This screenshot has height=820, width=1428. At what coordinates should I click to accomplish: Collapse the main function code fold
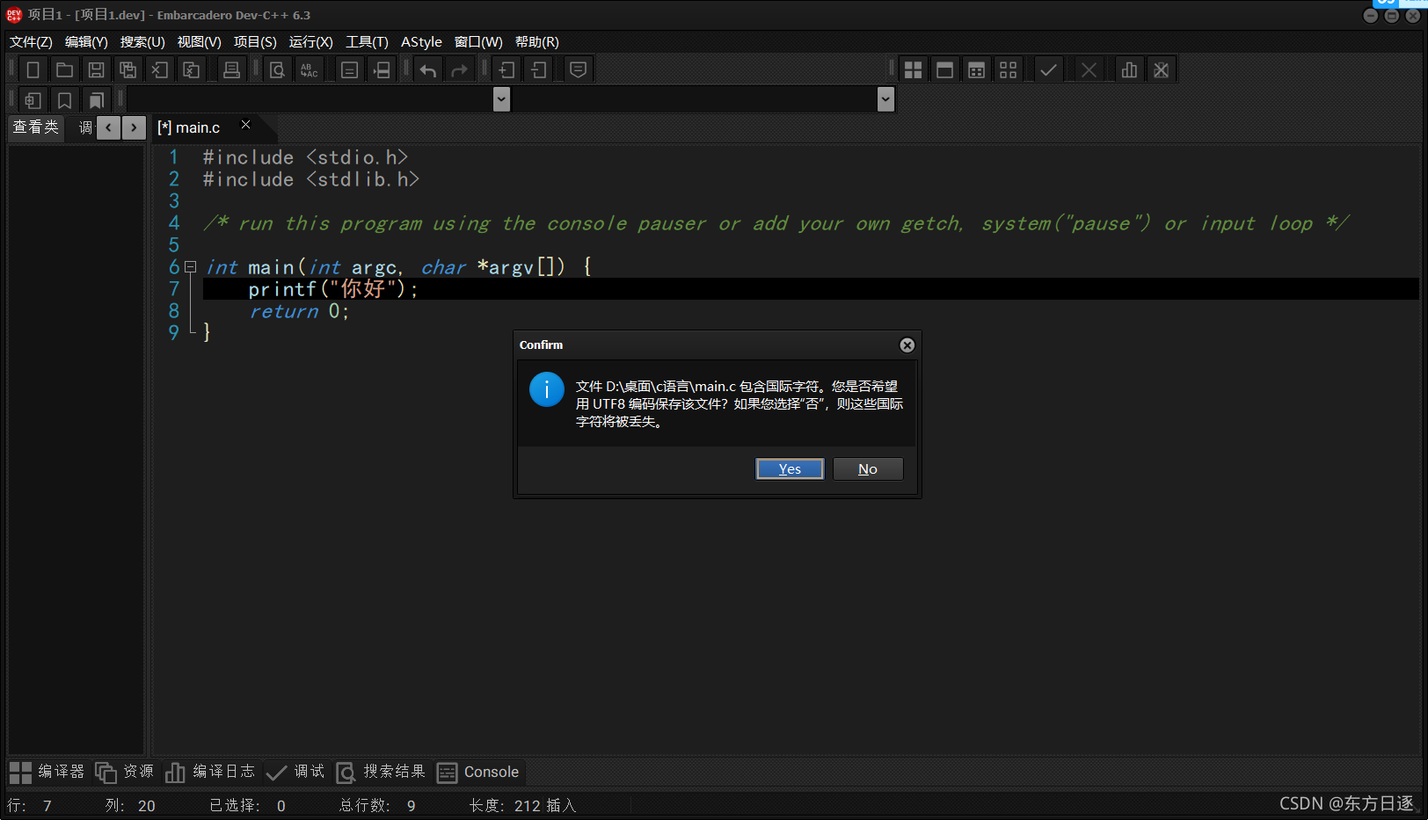[190, 266]
